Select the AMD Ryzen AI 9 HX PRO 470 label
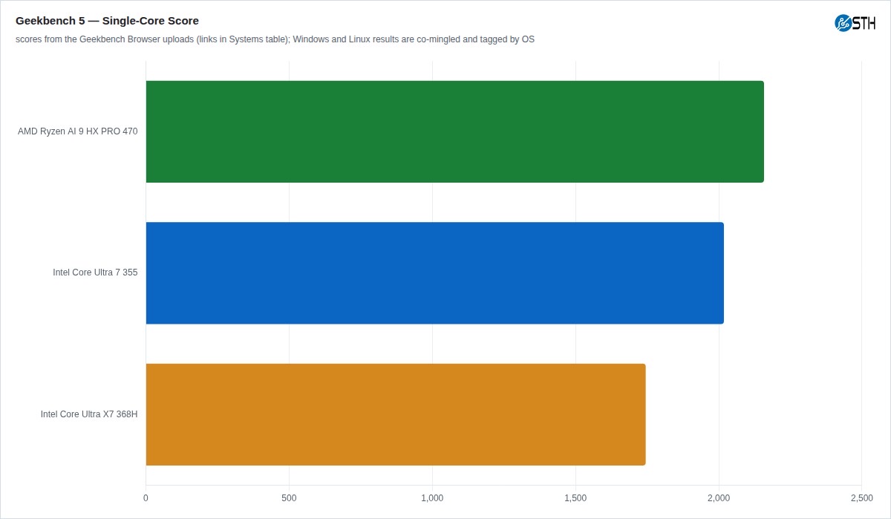The image size is (891, 519). (78, 131)
